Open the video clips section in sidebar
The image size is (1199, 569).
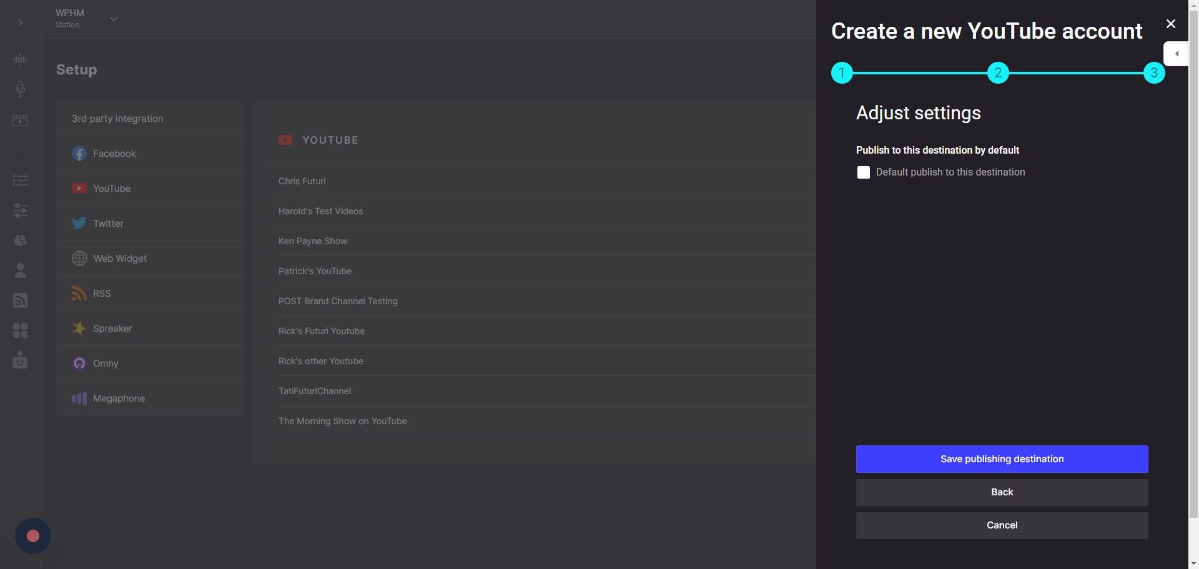(20, 121)
